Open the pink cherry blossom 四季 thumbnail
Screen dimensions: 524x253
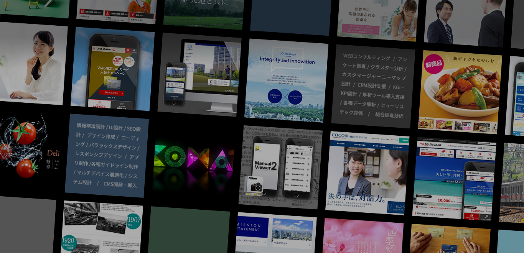click(363, 236)
